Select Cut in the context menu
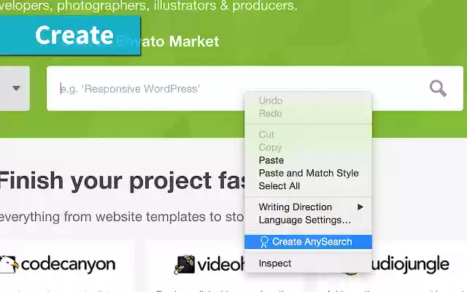Viewport: 467px width, 292px height. [266, 134]
